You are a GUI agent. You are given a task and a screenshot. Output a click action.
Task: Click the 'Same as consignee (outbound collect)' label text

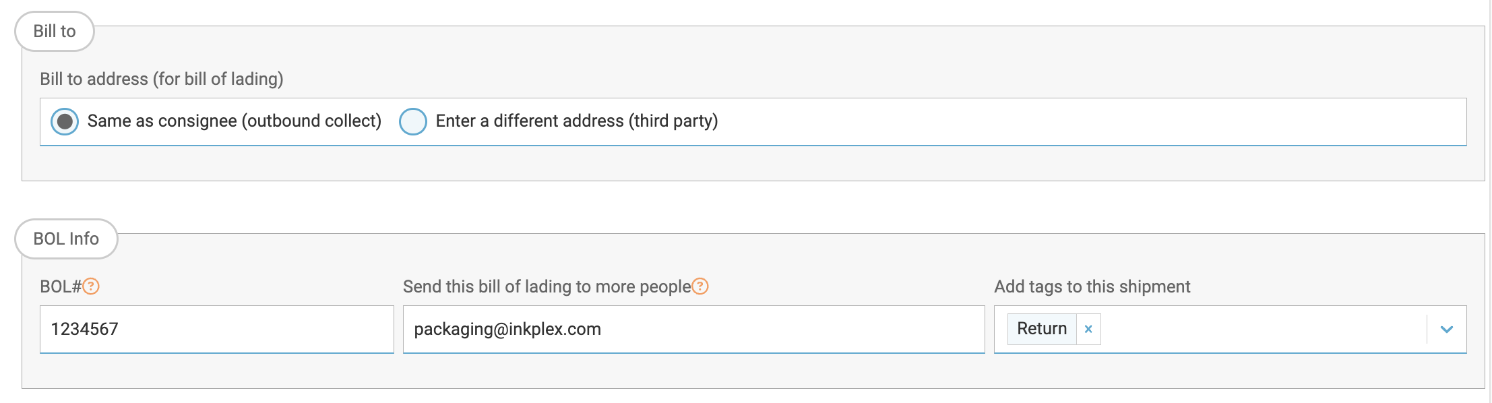click(235, 121)
